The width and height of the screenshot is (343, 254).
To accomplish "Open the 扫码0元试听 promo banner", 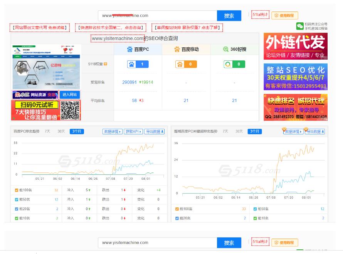I will click(46, 110).
